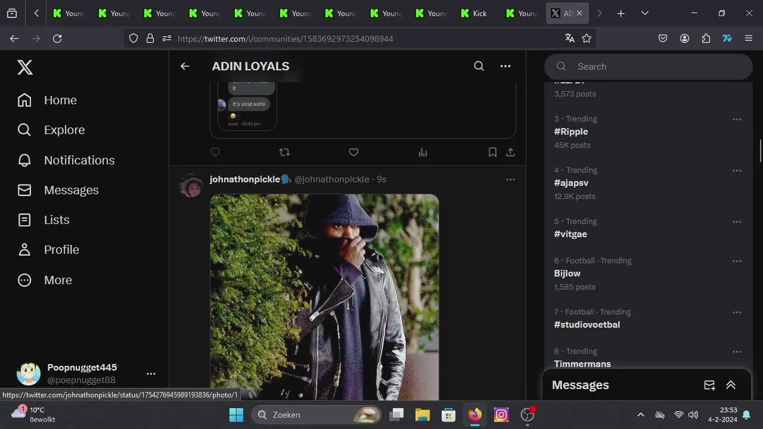Share the tweet using the share icon
This screenshot has height=429, width=763.
tap(510, 153)
